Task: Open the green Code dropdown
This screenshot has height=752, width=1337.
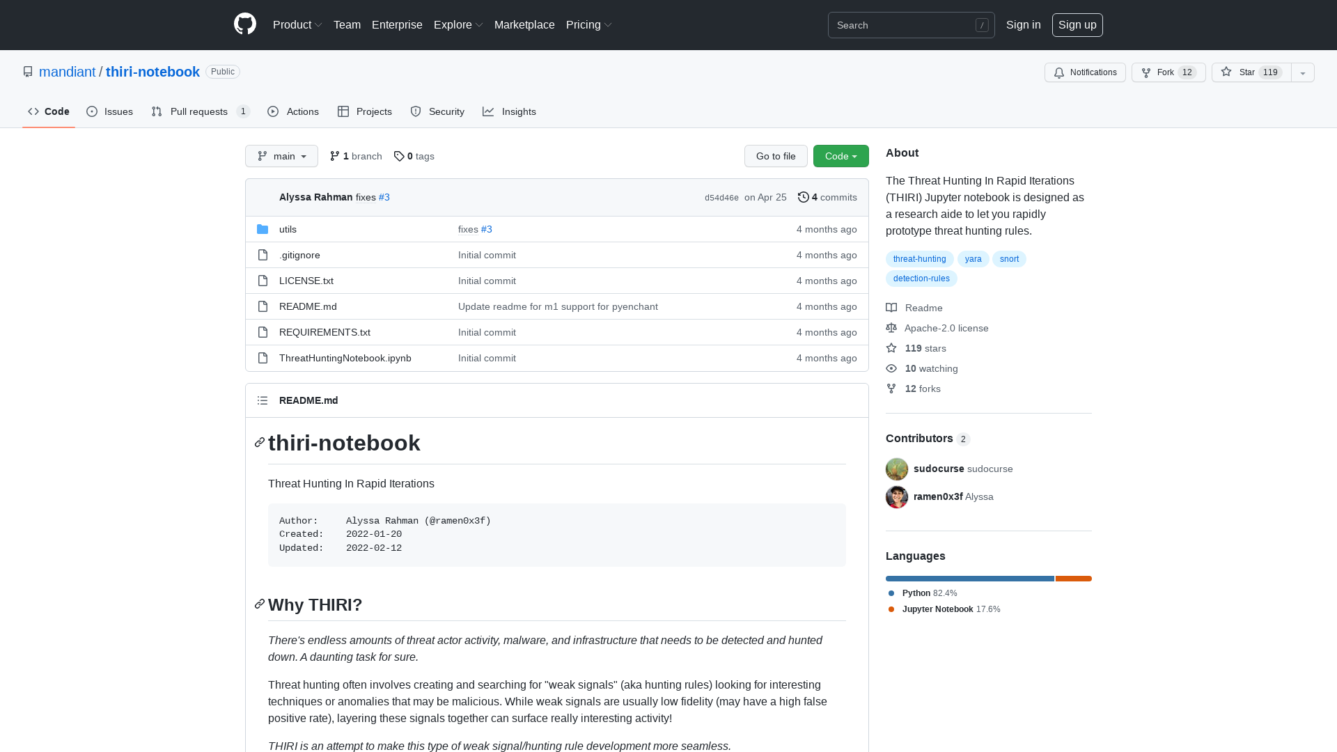Action: [x=841, y=156]
